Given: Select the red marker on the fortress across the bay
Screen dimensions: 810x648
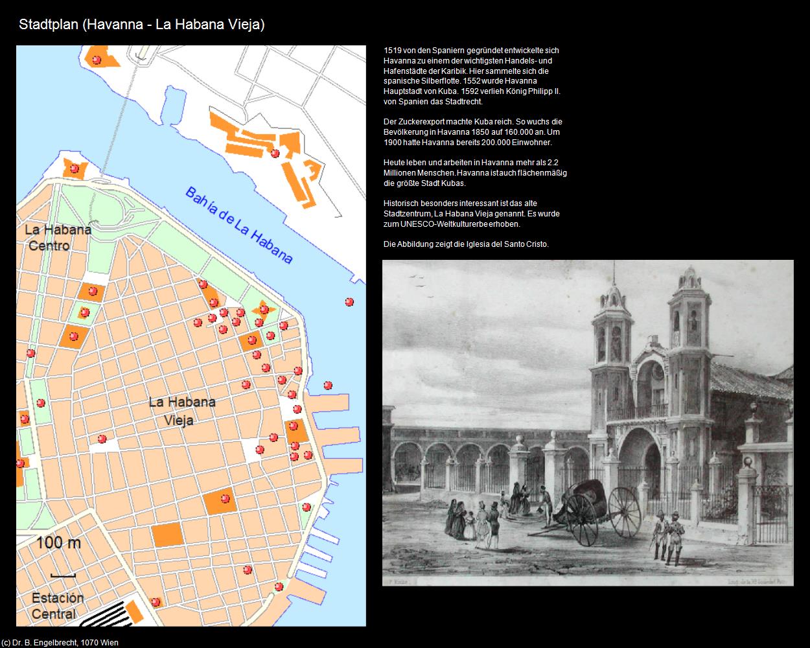Looking at the screenshot, I should pos(275,154).
